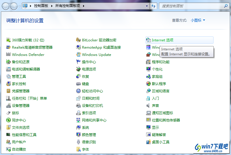This screenshot has width=231, height=155.
Task: Click 程序和功能 icon
Action: [x=148, y=62]
